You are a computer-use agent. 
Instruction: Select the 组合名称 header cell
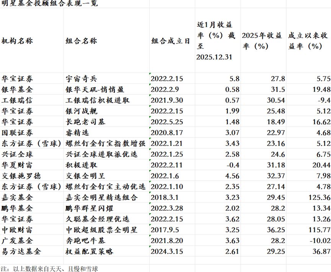[x=82, y=41]
